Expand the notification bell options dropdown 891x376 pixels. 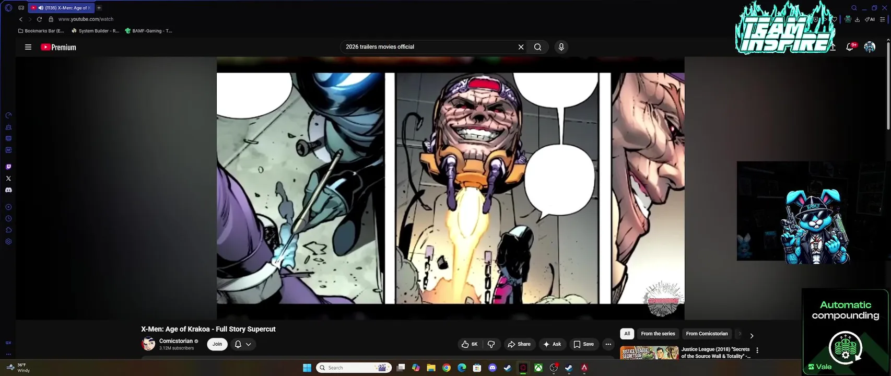249,344
